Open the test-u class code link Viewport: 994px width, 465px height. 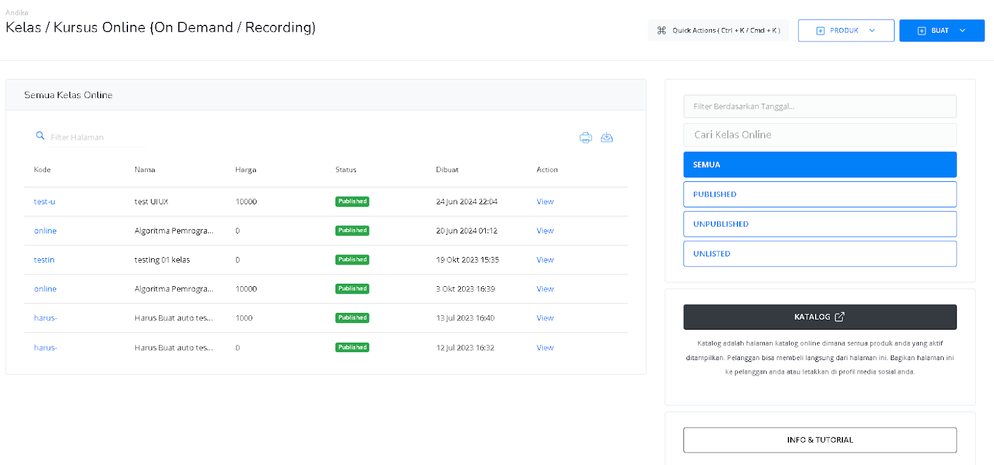(44, 202)
